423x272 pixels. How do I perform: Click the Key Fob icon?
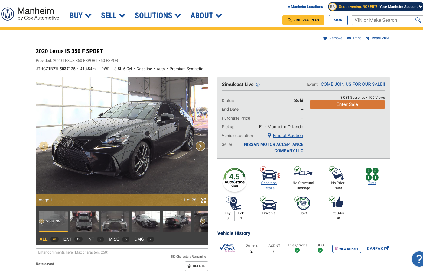pyautogui.click(x=234, y=203)
